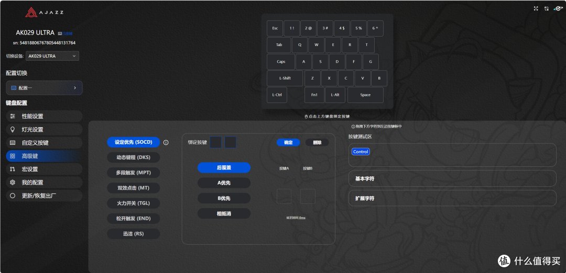Choose B优先 mode
The image size is (566, 273).
[224, 198]
